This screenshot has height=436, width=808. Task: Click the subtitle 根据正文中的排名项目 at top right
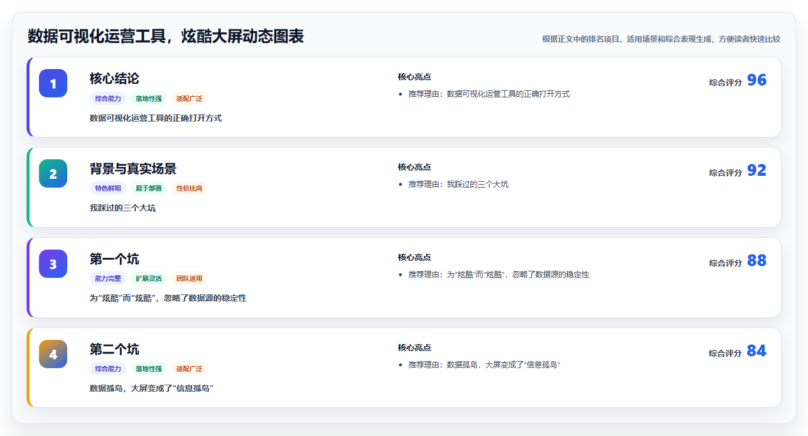(661, 40)
